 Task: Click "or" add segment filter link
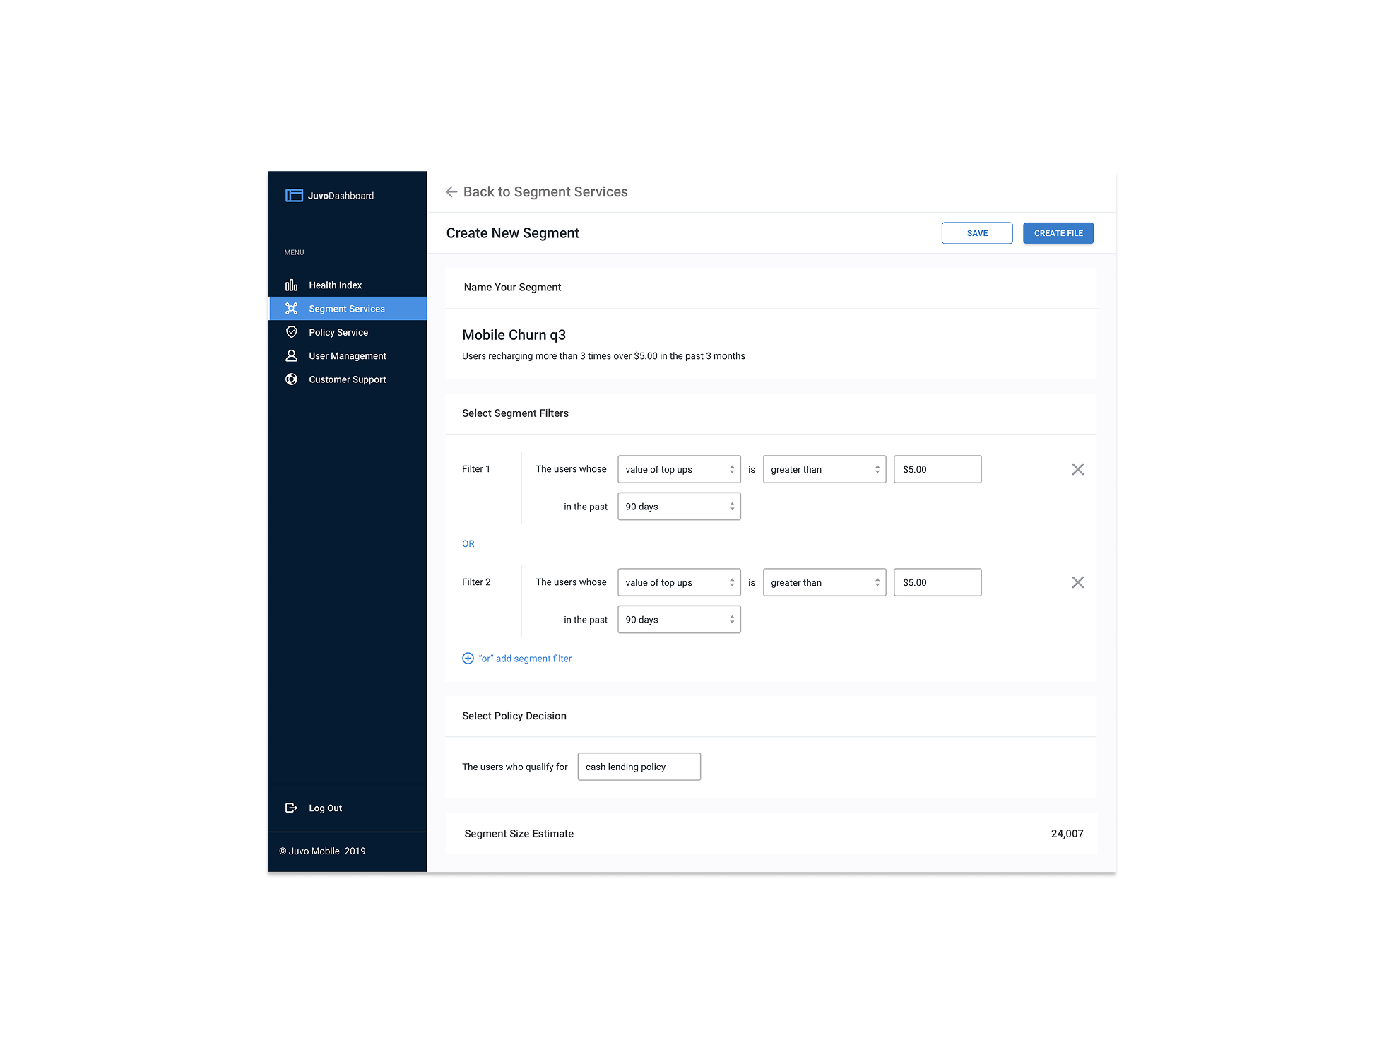pos(525,659)
